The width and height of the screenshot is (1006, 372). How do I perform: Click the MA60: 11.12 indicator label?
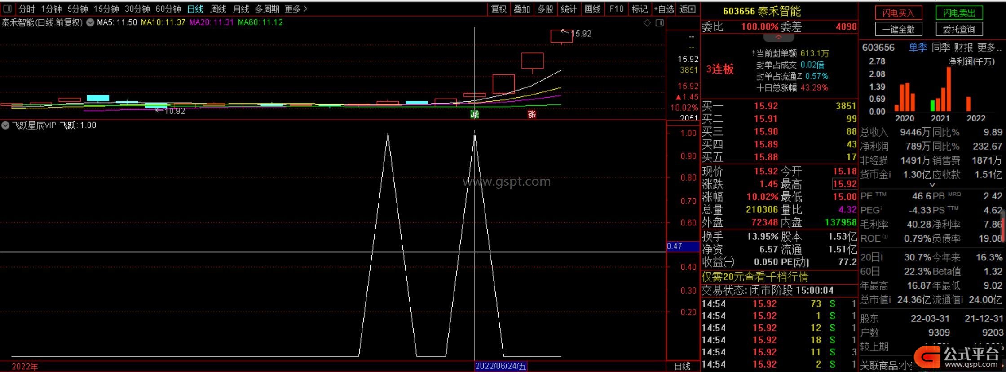pyautogui.click(x=260, y=22)
